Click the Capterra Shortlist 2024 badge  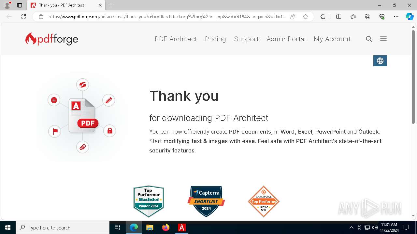(206, 201)
